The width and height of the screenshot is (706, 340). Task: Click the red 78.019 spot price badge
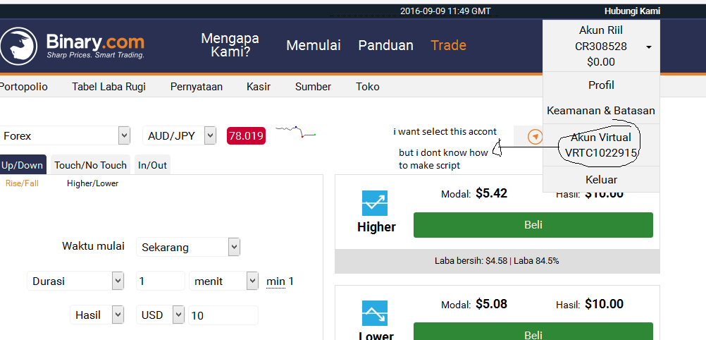247,135
